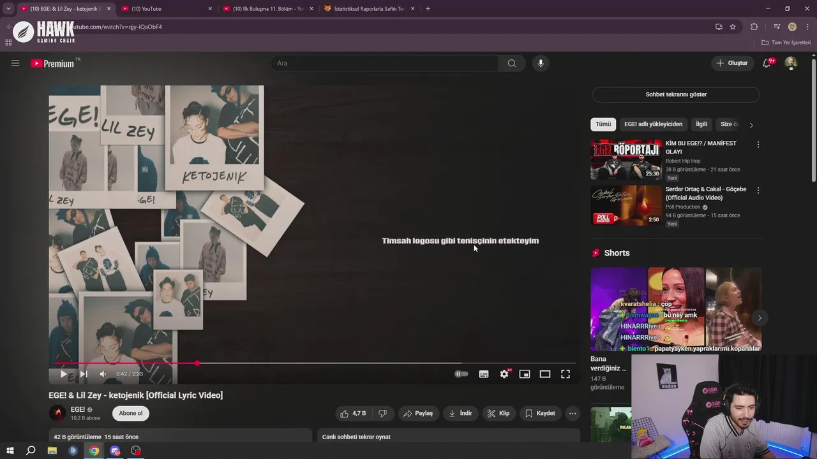
Task: Open the YouTube guide hamburger menu
Action: 15,63
